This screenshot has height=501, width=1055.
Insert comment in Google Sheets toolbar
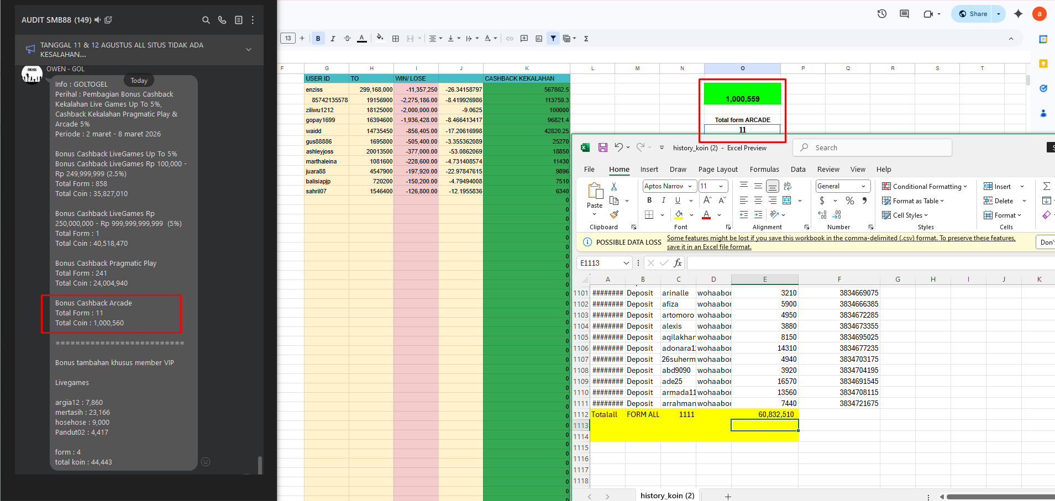(524, 39)
